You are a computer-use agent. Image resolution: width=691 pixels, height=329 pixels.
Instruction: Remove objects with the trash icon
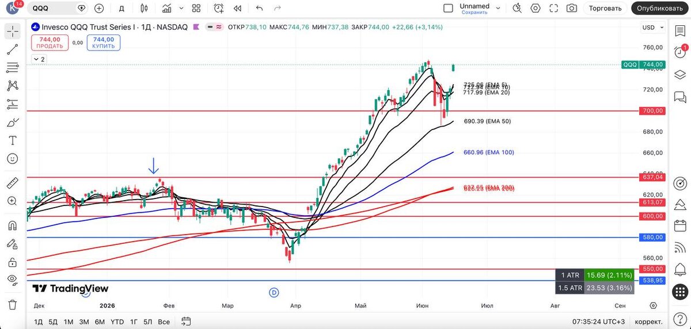pyautogui.click(x=12, y=304)
